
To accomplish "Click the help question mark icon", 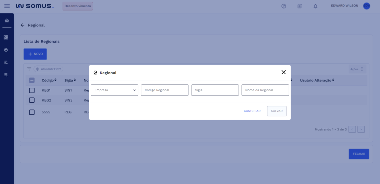I will [284, 6].
